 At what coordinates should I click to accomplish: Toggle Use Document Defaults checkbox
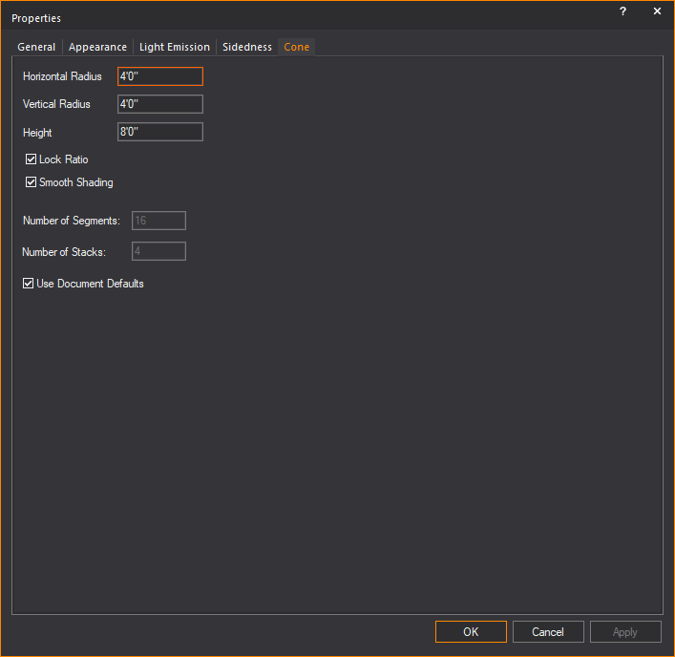point(28,284)
